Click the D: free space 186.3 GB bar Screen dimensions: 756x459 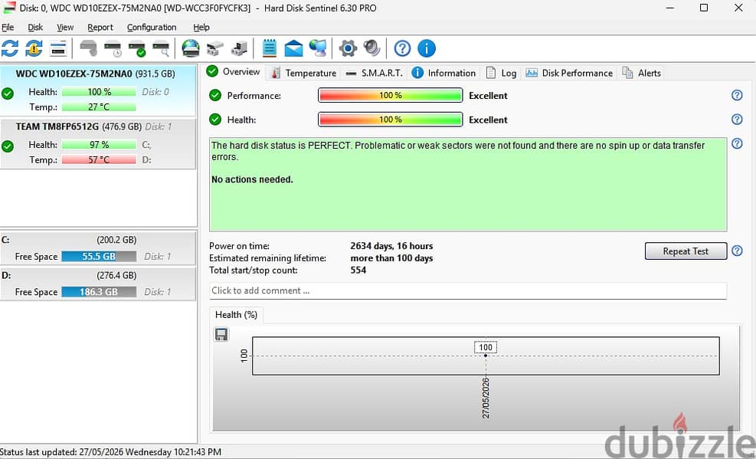click(99, 292)
